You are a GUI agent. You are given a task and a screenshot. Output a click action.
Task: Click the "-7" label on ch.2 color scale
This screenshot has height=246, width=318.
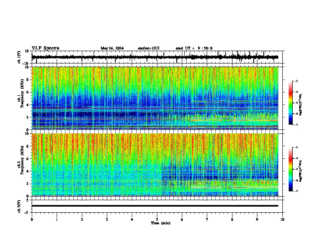[x=296, y=191]
